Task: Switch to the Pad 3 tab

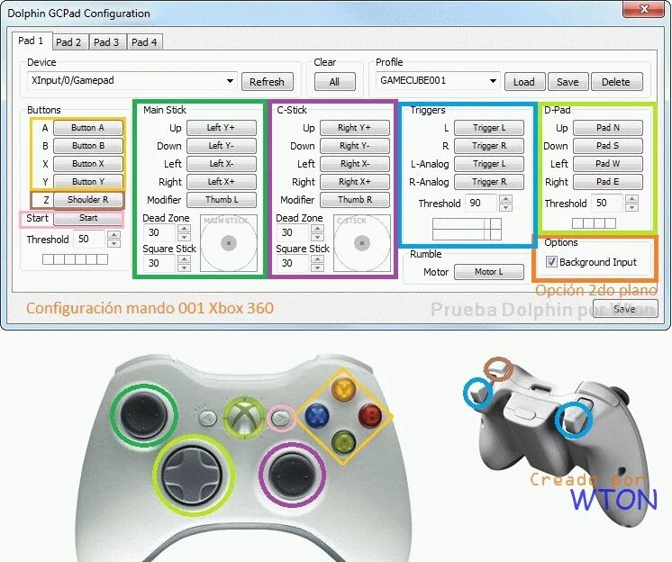Action: pyautogui.click(x=106, y=42)
